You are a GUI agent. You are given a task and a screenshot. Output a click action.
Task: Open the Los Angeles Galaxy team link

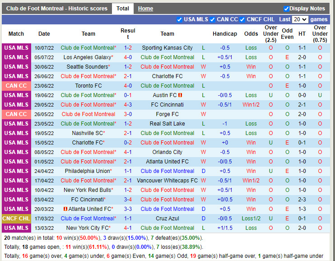point(87,57)
